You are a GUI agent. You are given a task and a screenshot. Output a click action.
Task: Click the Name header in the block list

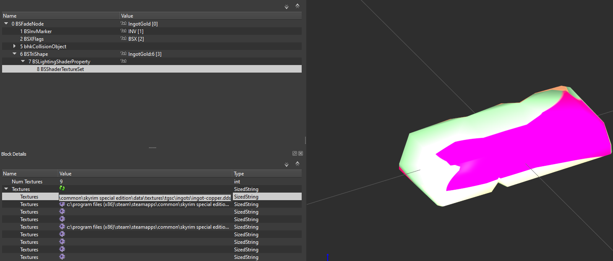coord(61,16)
